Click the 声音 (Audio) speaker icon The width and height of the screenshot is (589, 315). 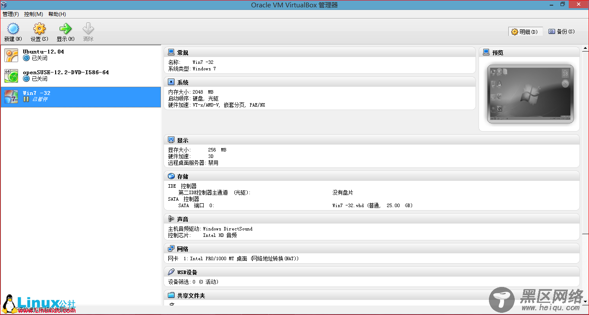click(x=171, y=219)
